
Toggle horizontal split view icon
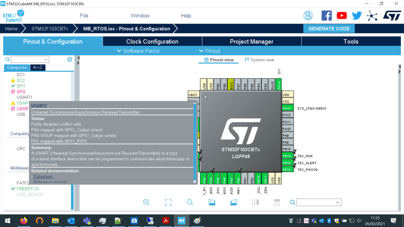tap(277, 202)
